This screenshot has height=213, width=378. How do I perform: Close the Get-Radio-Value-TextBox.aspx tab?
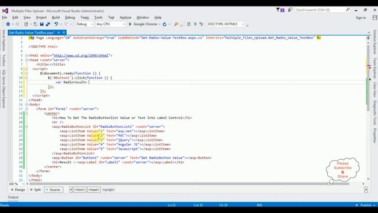64,33
